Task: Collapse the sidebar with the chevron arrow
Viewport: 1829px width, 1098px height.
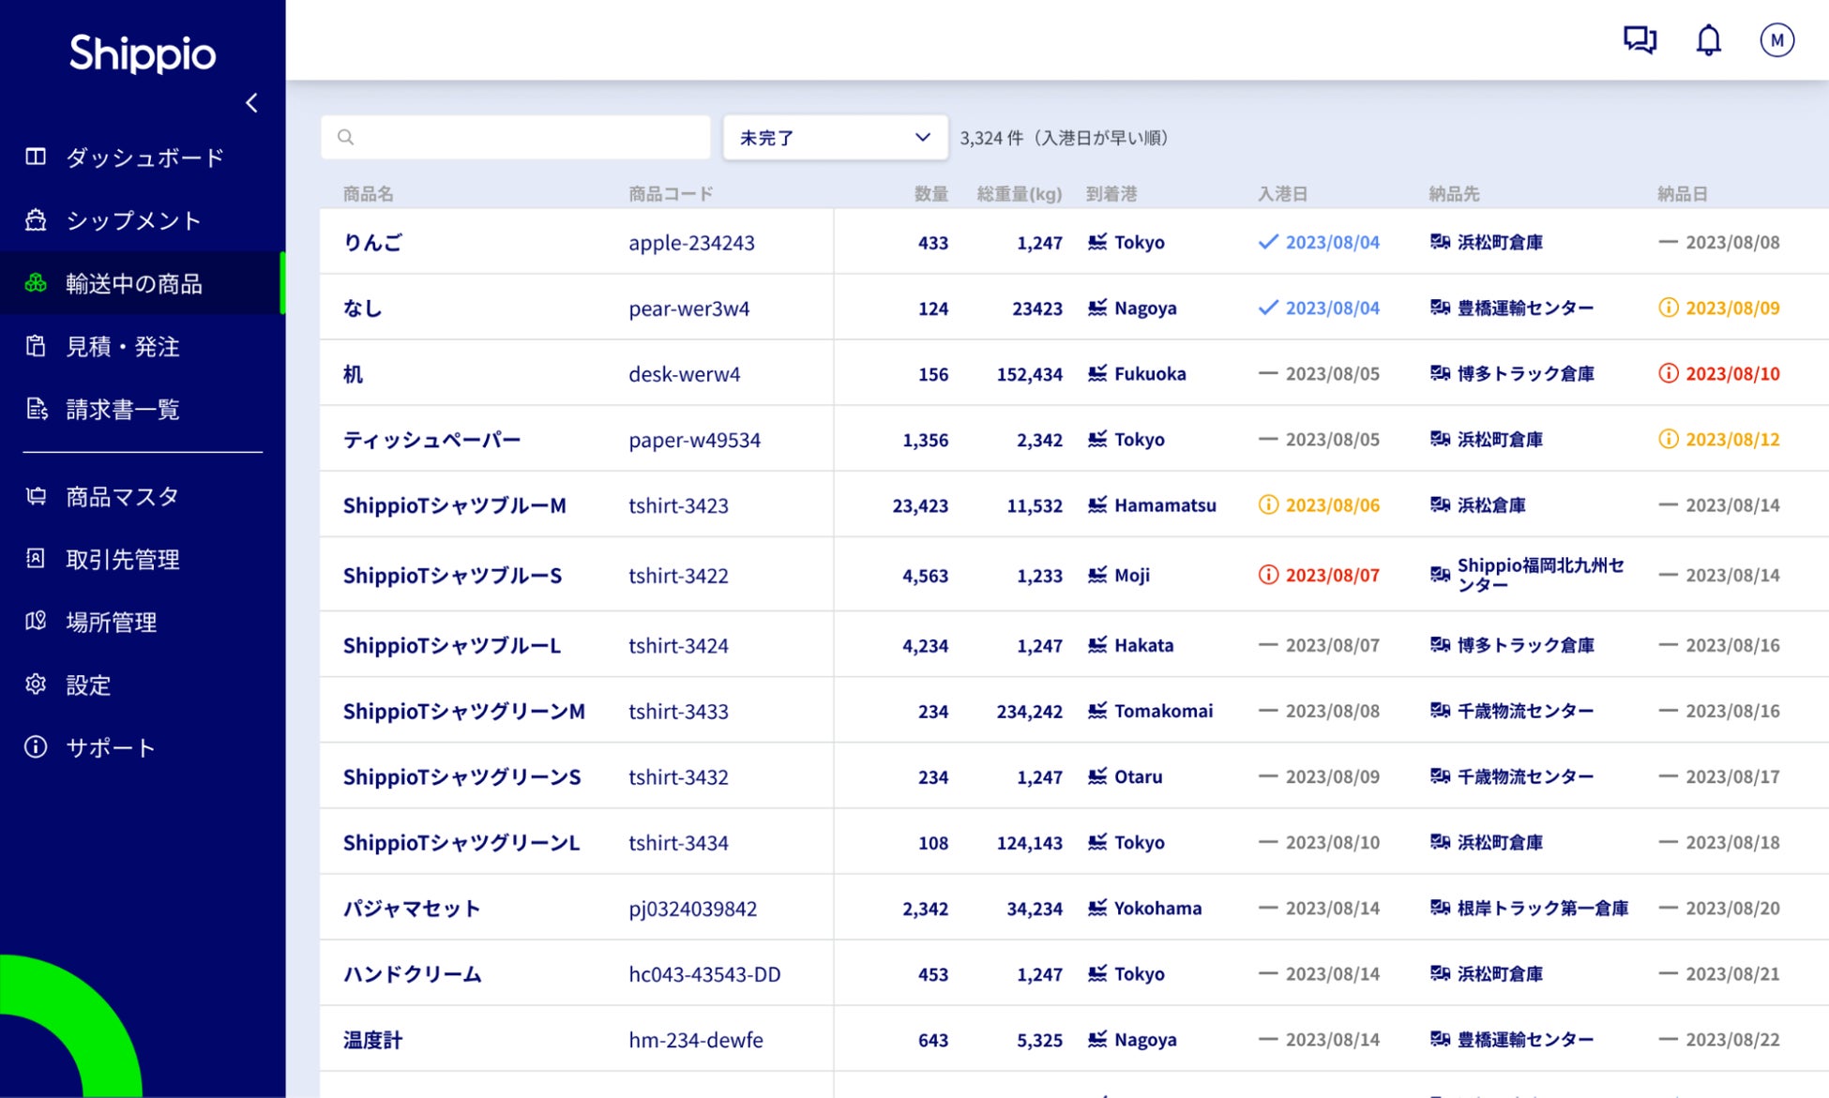Action: coord(251,103)
